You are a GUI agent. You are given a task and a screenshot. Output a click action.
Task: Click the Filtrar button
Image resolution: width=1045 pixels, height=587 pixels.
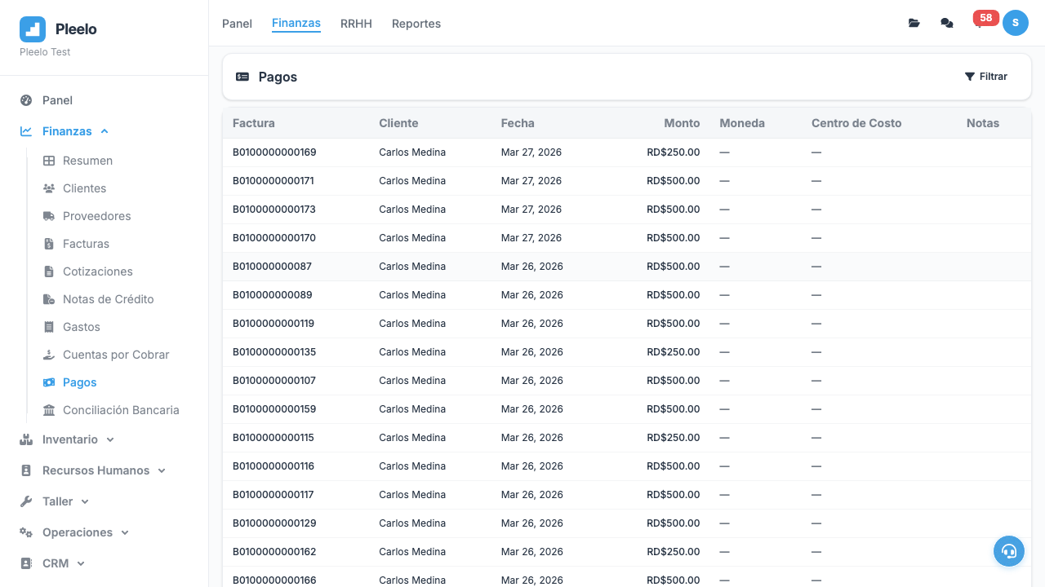985,77
